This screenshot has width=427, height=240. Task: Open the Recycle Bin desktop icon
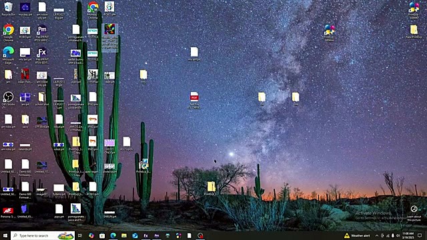pos(9,9)
